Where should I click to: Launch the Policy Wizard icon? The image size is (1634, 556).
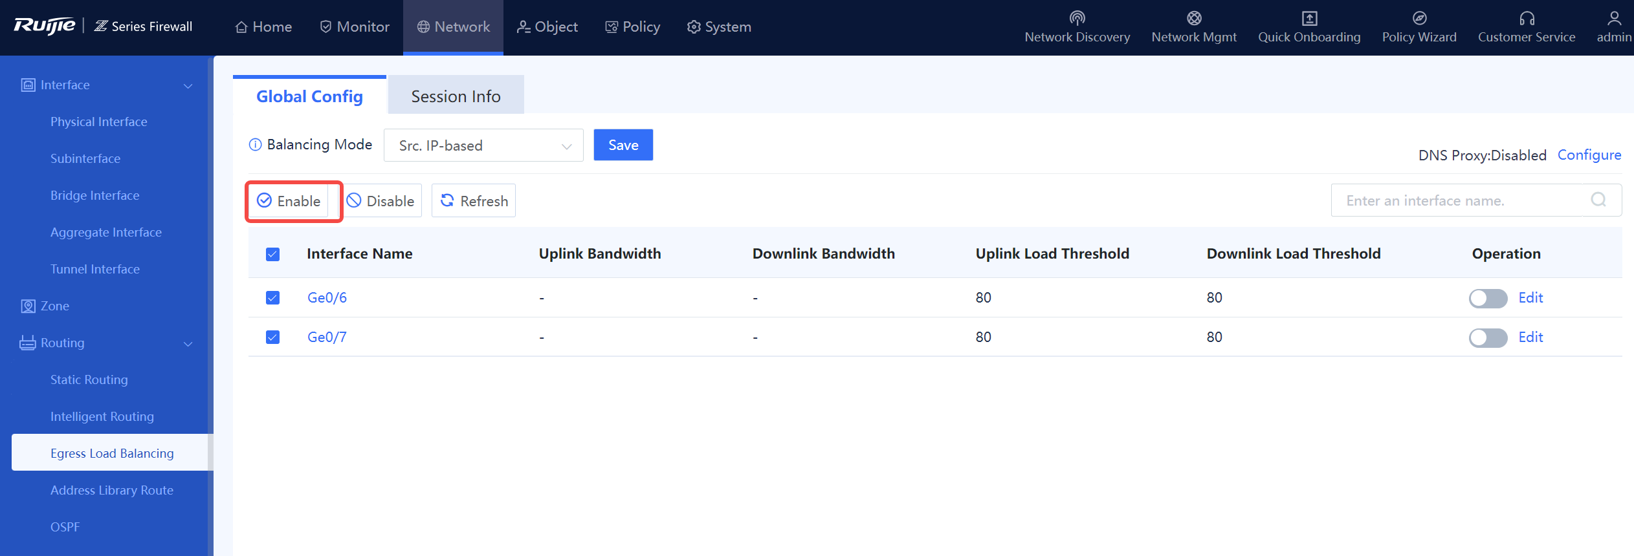[1419, 18]
